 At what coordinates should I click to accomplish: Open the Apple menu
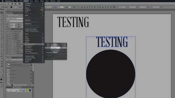click(2, 1)
